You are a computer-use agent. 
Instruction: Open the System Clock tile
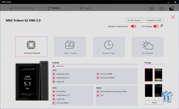tap(109, 47)
